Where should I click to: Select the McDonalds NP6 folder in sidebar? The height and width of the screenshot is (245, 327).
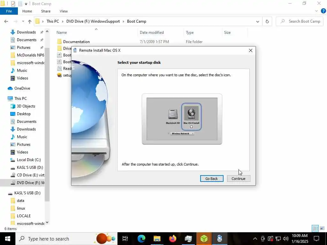coord(30,55)
